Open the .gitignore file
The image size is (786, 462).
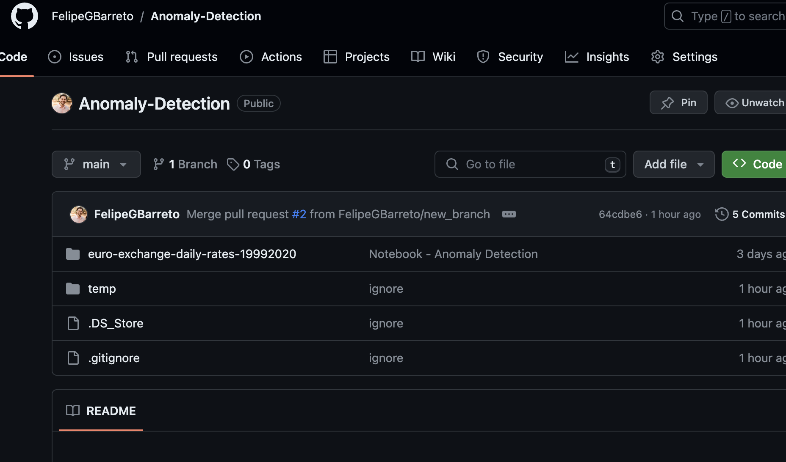pos(114,358)
